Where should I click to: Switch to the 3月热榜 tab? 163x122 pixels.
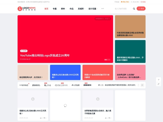click(x=76, y=85)
